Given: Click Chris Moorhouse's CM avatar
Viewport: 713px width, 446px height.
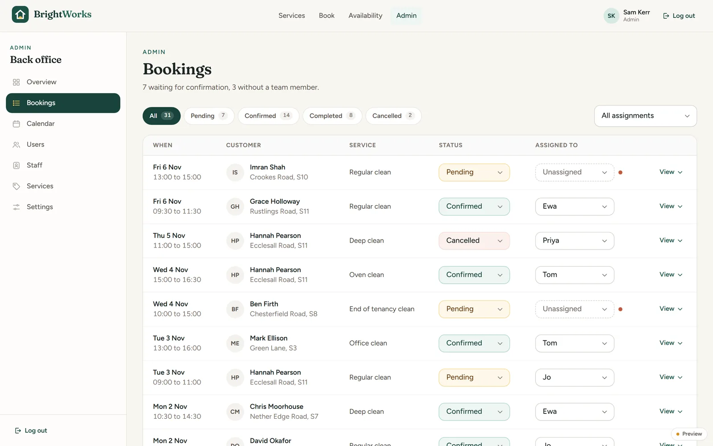Looking at the screenshot, I should [235, 412].
